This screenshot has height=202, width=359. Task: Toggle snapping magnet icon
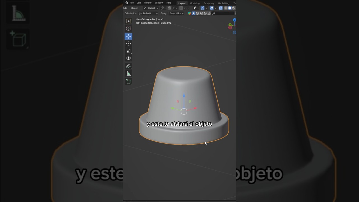pos(169,8)
